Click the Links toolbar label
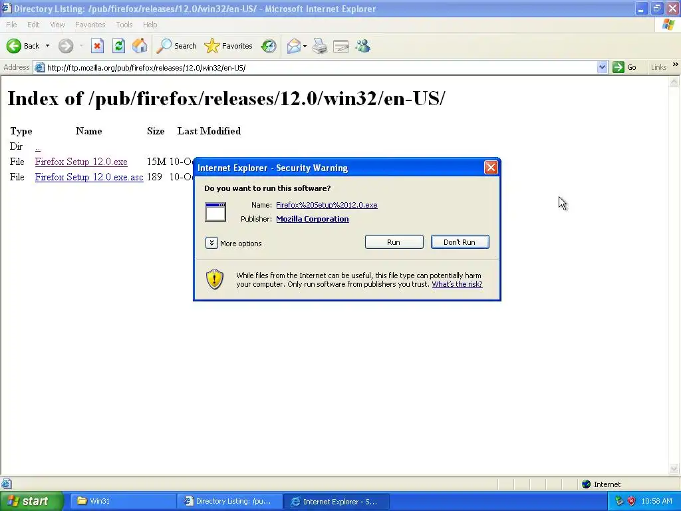Image resolution: width=681 pixels, height=511 pixels. tap(658, 67)
